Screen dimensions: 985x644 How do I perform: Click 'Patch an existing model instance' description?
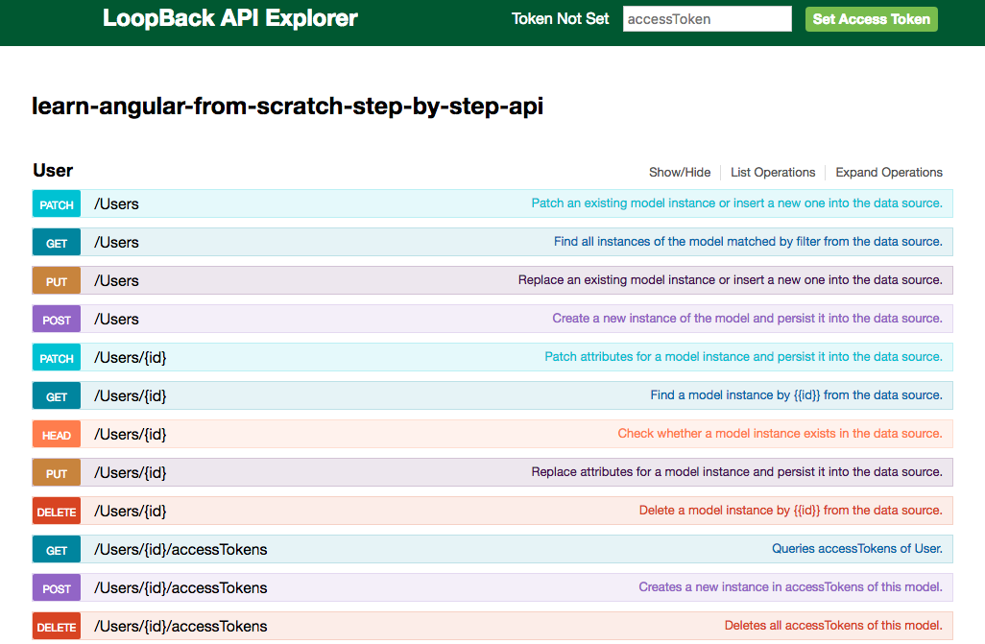(737, 203)
